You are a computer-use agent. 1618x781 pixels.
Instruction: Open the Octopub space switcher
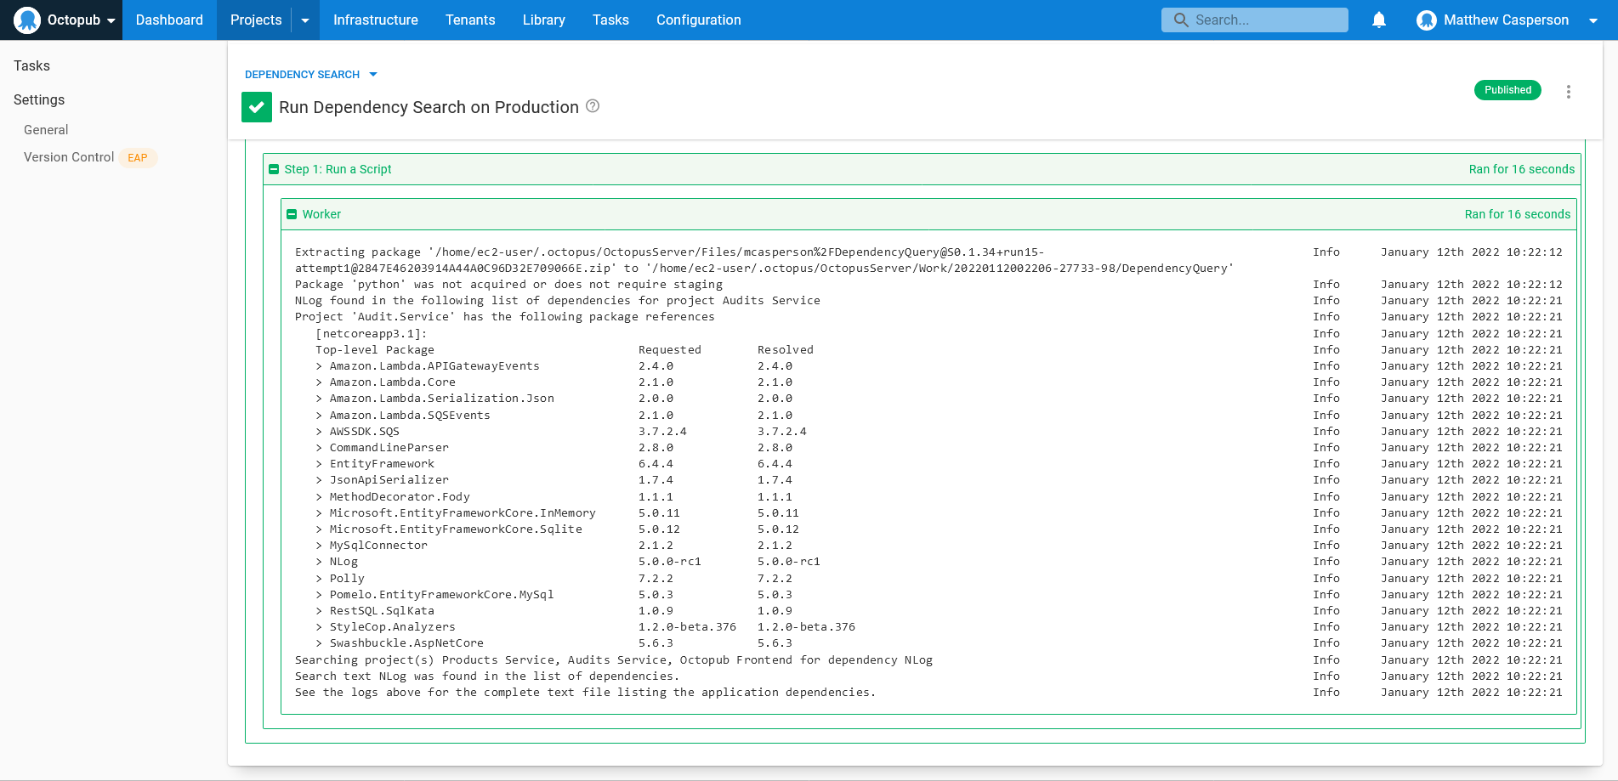tap(111, 20)
